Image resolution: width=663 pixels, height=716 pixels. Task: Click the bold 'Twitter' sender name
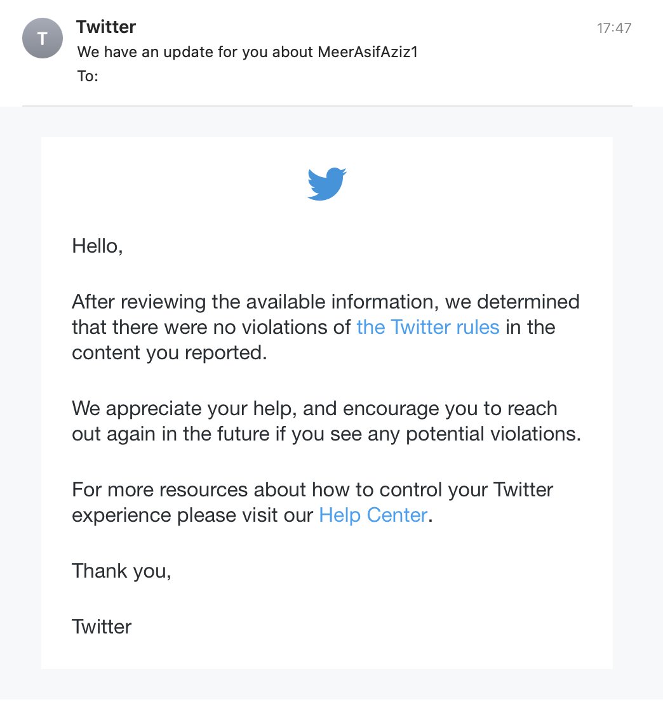pyautogui.click(x=106, y=27)
